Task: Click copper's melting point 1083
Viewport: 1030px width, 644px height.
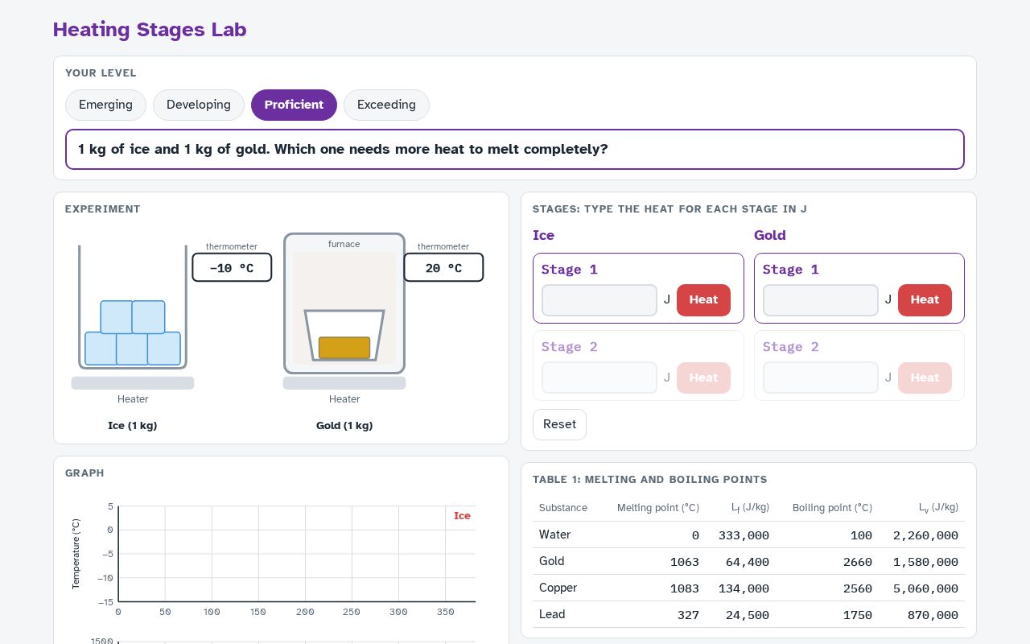Action: click(685, 588)
